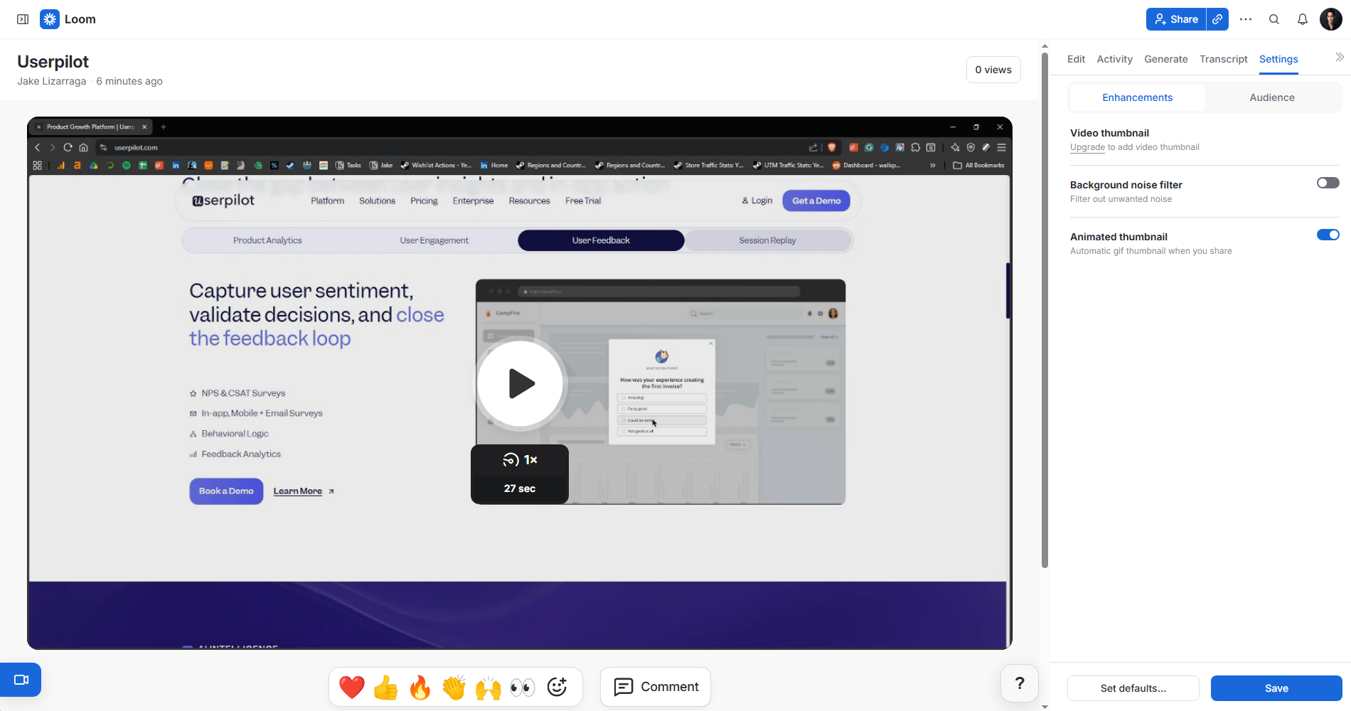The width and height of the screenshot is (1351, 711).
Task: Click the Upgrade link for video thumbnail
Action: pyautogui.click(x=1087, y=147)
